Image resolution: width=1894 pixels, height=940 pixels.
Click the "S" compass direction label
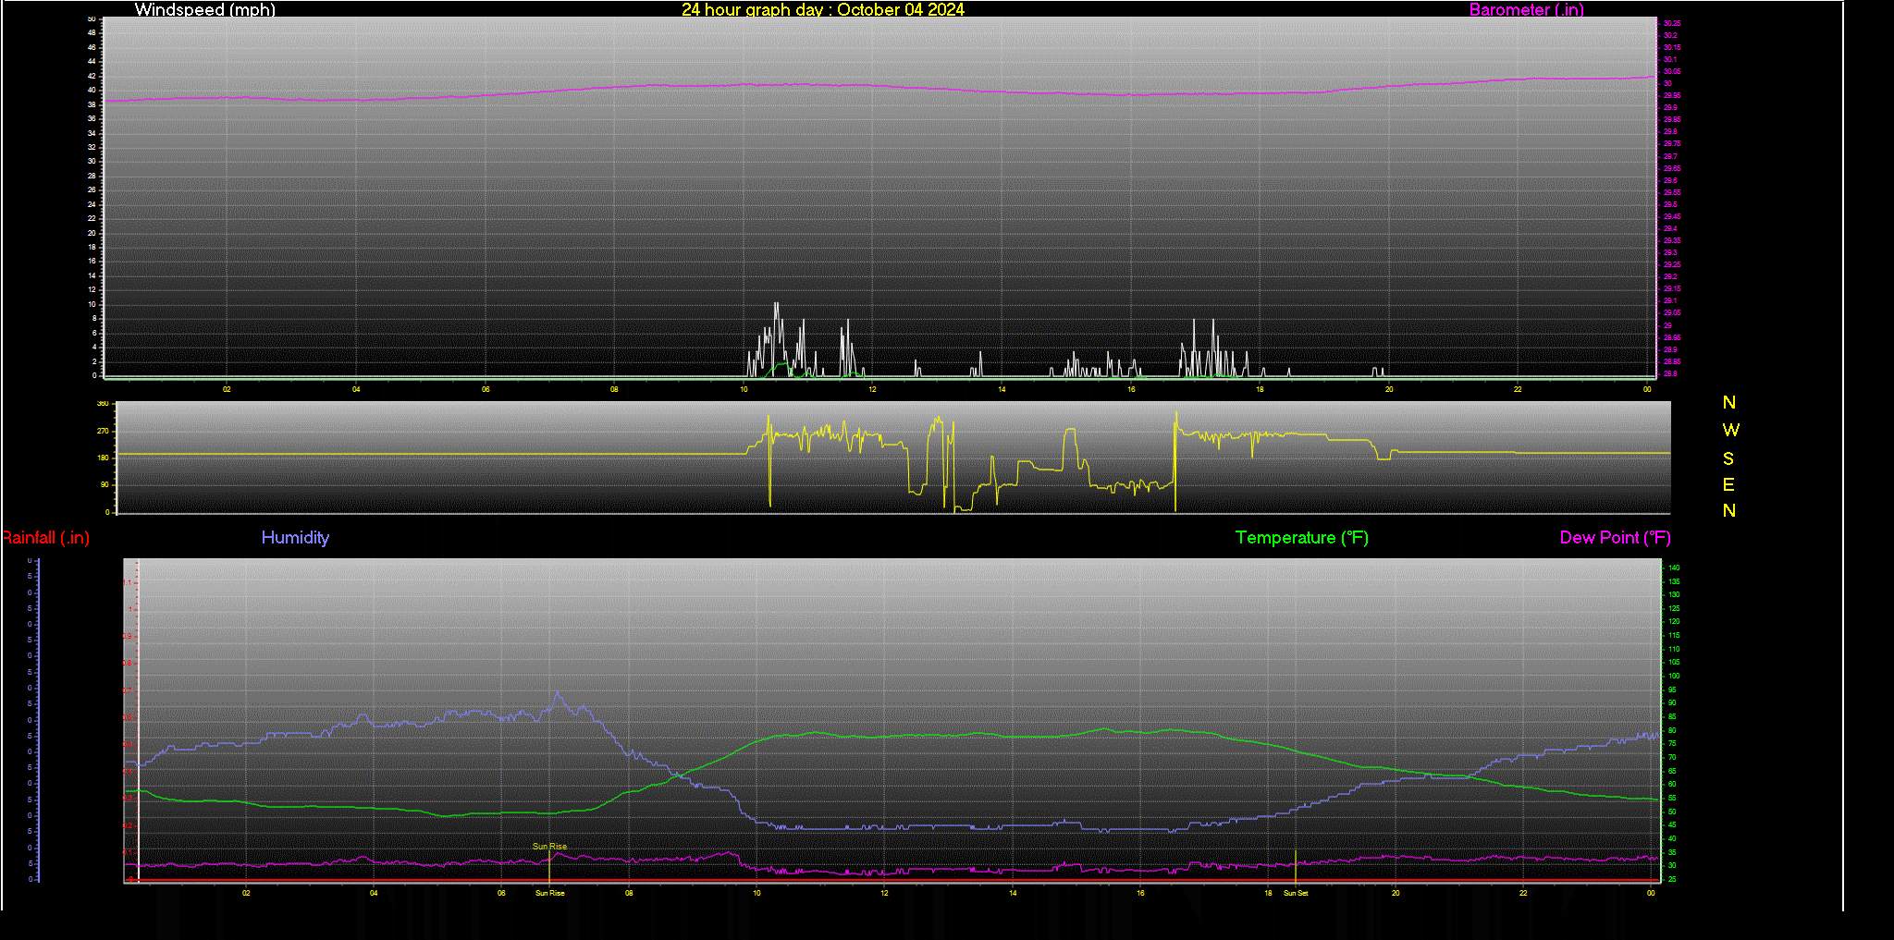(1728, 458)
